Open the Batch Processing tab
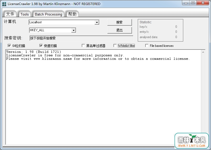This screenshot has width=211, height=150. tap(48, 14)
